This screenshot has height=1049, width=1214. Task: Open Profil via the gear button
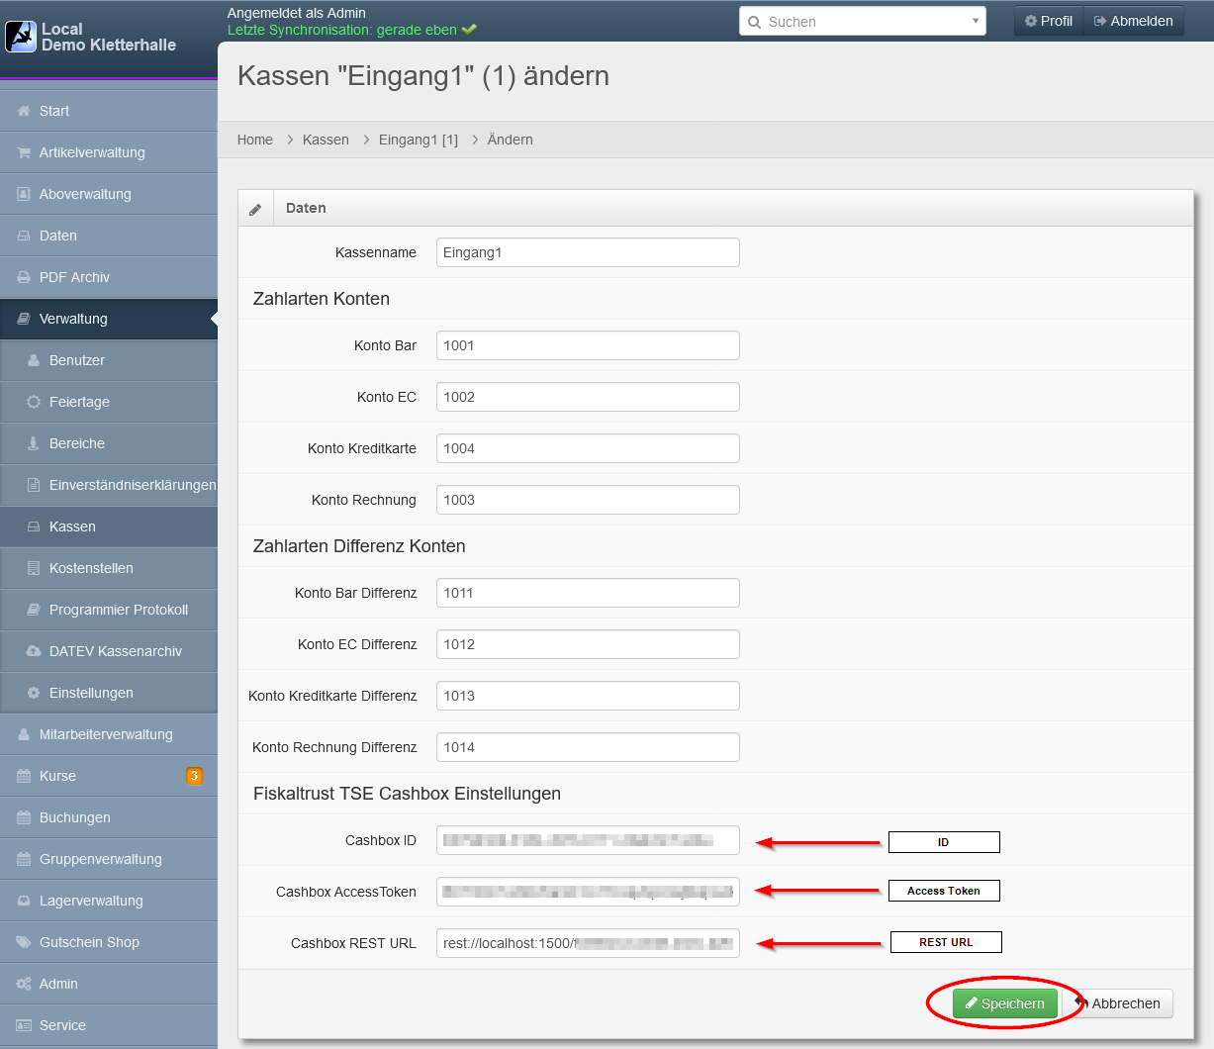tap(1048, 21)
